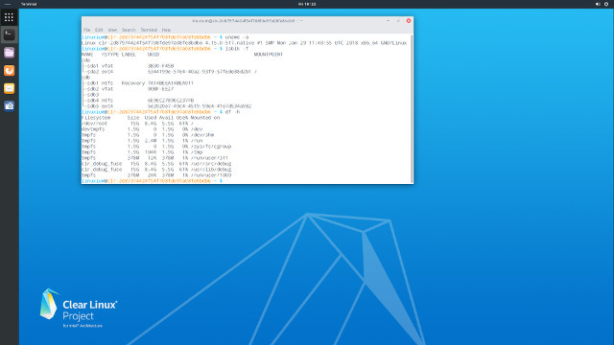Open the clock and calendar in the top bar
Screen dimensions: 614x345
tap(307, 4)
